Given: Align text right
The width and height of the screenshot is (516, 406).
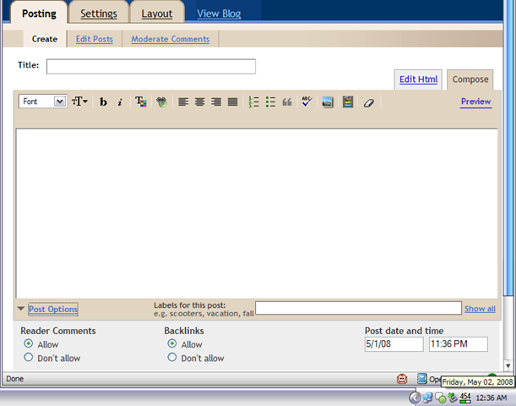Looking at the screenshot, I should 216,101.
